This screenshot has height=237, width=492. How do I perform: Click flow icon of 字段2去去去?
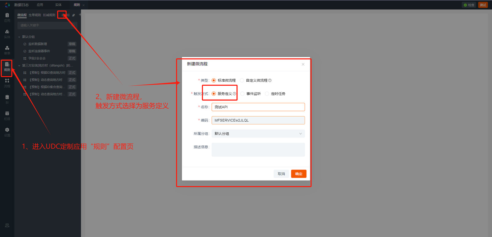[25, 58]
